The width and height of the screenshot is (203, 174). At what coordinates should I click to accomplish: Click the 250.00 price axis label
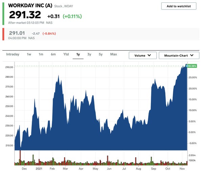(9, 106)
